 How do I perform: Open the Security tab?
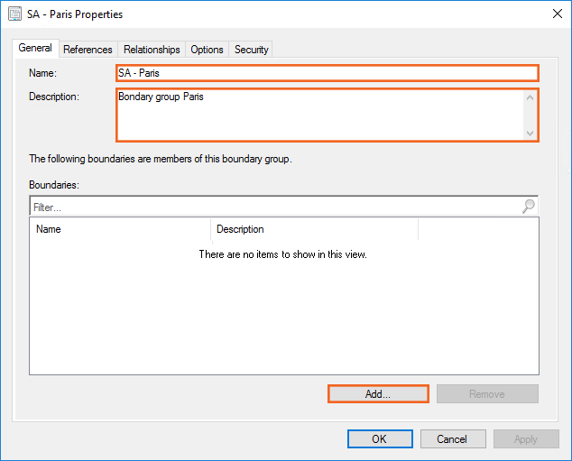click(252, 50)
